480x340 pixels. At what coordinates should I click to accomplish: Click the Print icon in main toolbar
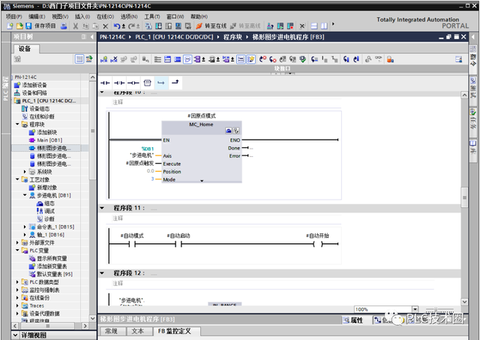tap(64, 26)
